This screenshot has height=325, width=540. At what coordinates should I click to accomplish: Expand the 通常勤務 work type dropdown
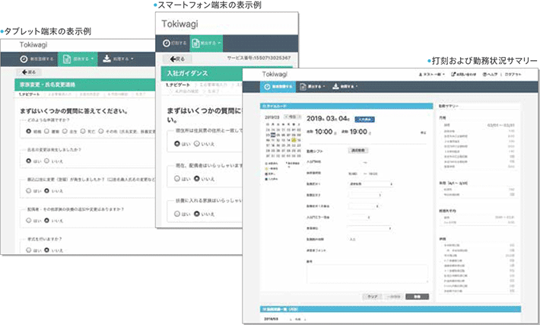370,183
